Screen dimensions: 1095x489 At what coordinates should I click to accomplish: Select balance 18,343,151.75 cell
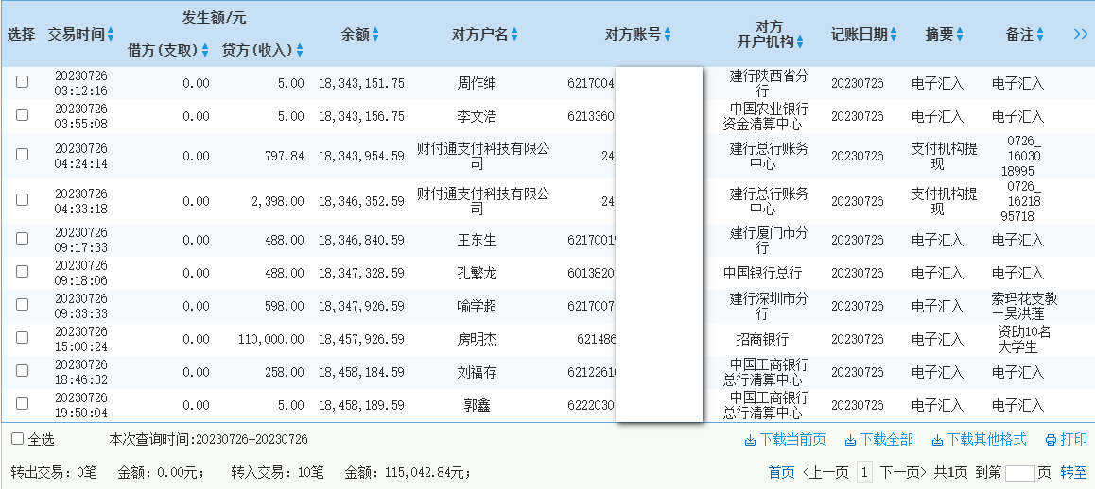[361, 84]
